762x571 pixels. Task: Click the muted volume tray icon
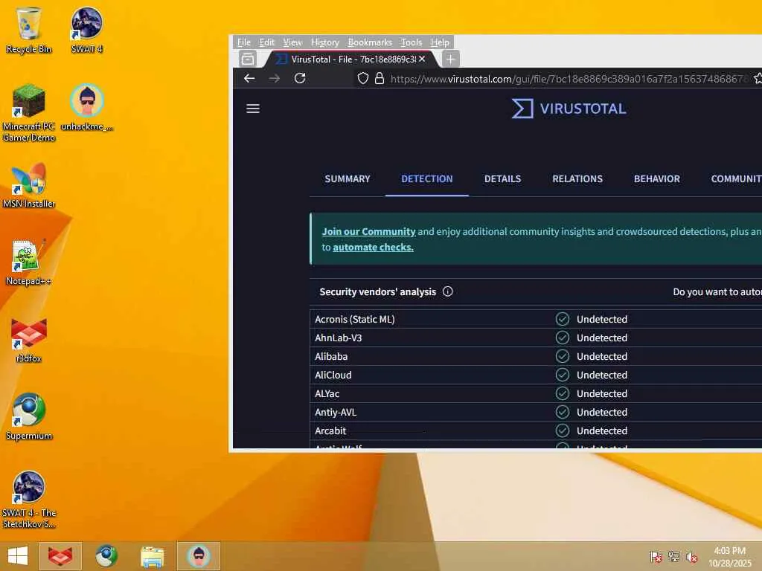[x=691, y=557]
